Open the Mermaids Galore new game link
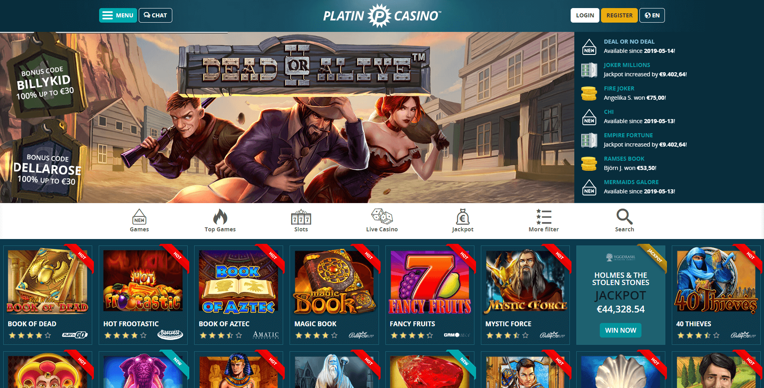764x388 pixels. (x=631, y=182)
